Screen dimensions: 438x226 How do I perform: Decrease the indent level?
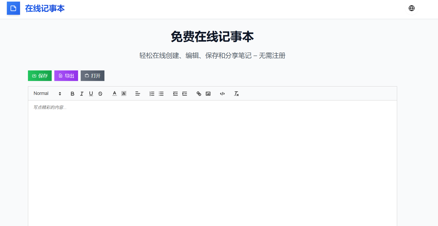click(175, 94)
